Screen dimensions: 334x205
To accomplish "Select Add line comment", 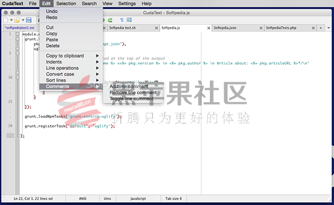I will [x=129, y=86].
